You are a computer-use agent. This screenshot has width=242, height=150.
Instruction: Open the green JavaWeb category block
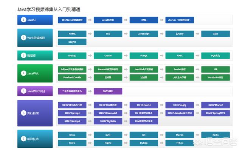35,73
